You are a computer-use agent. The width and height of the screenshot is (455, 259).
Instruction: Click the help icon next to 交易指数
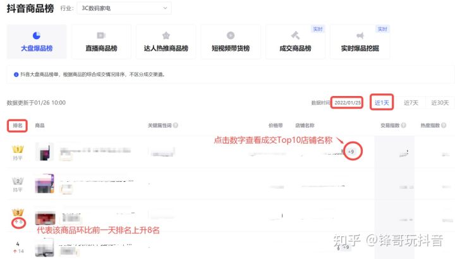click(x=403, y=125)
